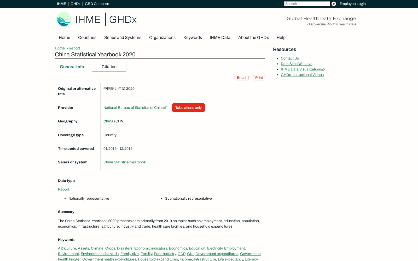Click the Report data type link
Viewport: 418px width, 261px height.
coord(63,189)
